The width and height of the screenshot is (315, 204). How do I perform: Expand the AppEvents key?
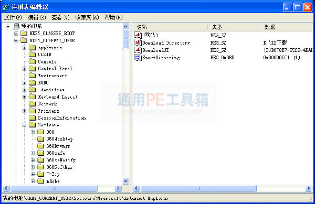(x=24, y=48)
